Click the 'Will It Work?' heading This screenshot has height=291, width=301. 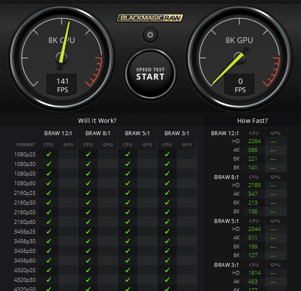click(97, 121)
